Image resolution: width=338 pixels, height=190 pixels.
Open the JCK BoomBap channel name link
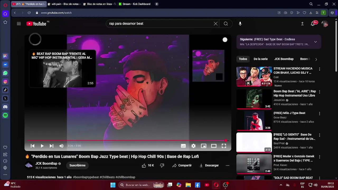point(46,164)
